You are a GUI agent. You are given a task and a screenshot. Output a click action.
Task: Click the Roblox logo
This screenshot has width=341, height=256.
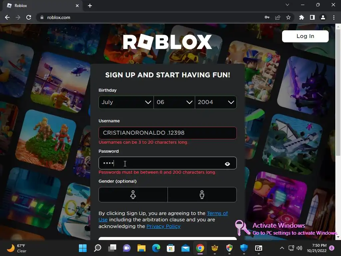pos(167,42)
